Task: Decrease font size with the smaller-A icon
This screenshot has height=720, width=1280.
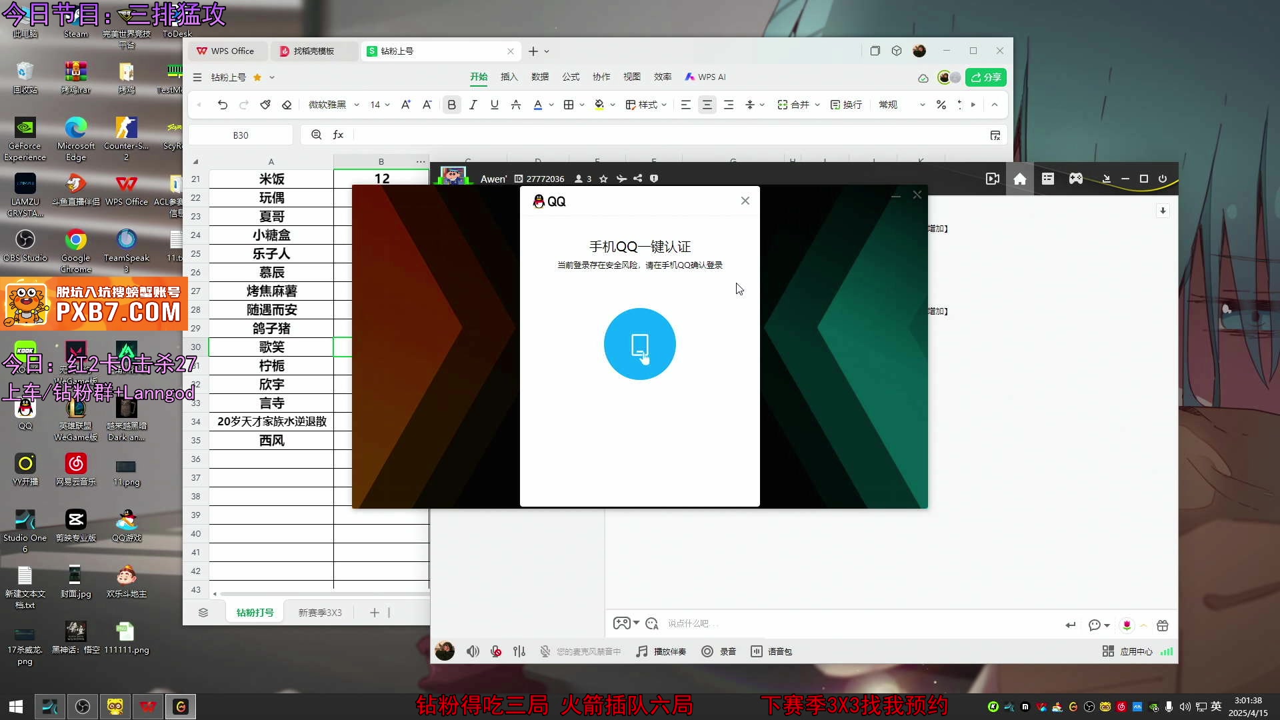Action: coord(427,105)
